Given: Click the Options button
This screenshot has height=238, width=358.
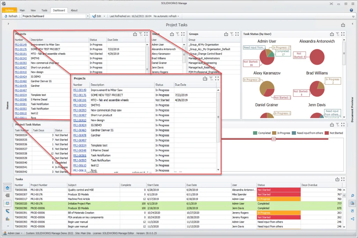Looking at the screenshot, I should (x=9, y=10).
